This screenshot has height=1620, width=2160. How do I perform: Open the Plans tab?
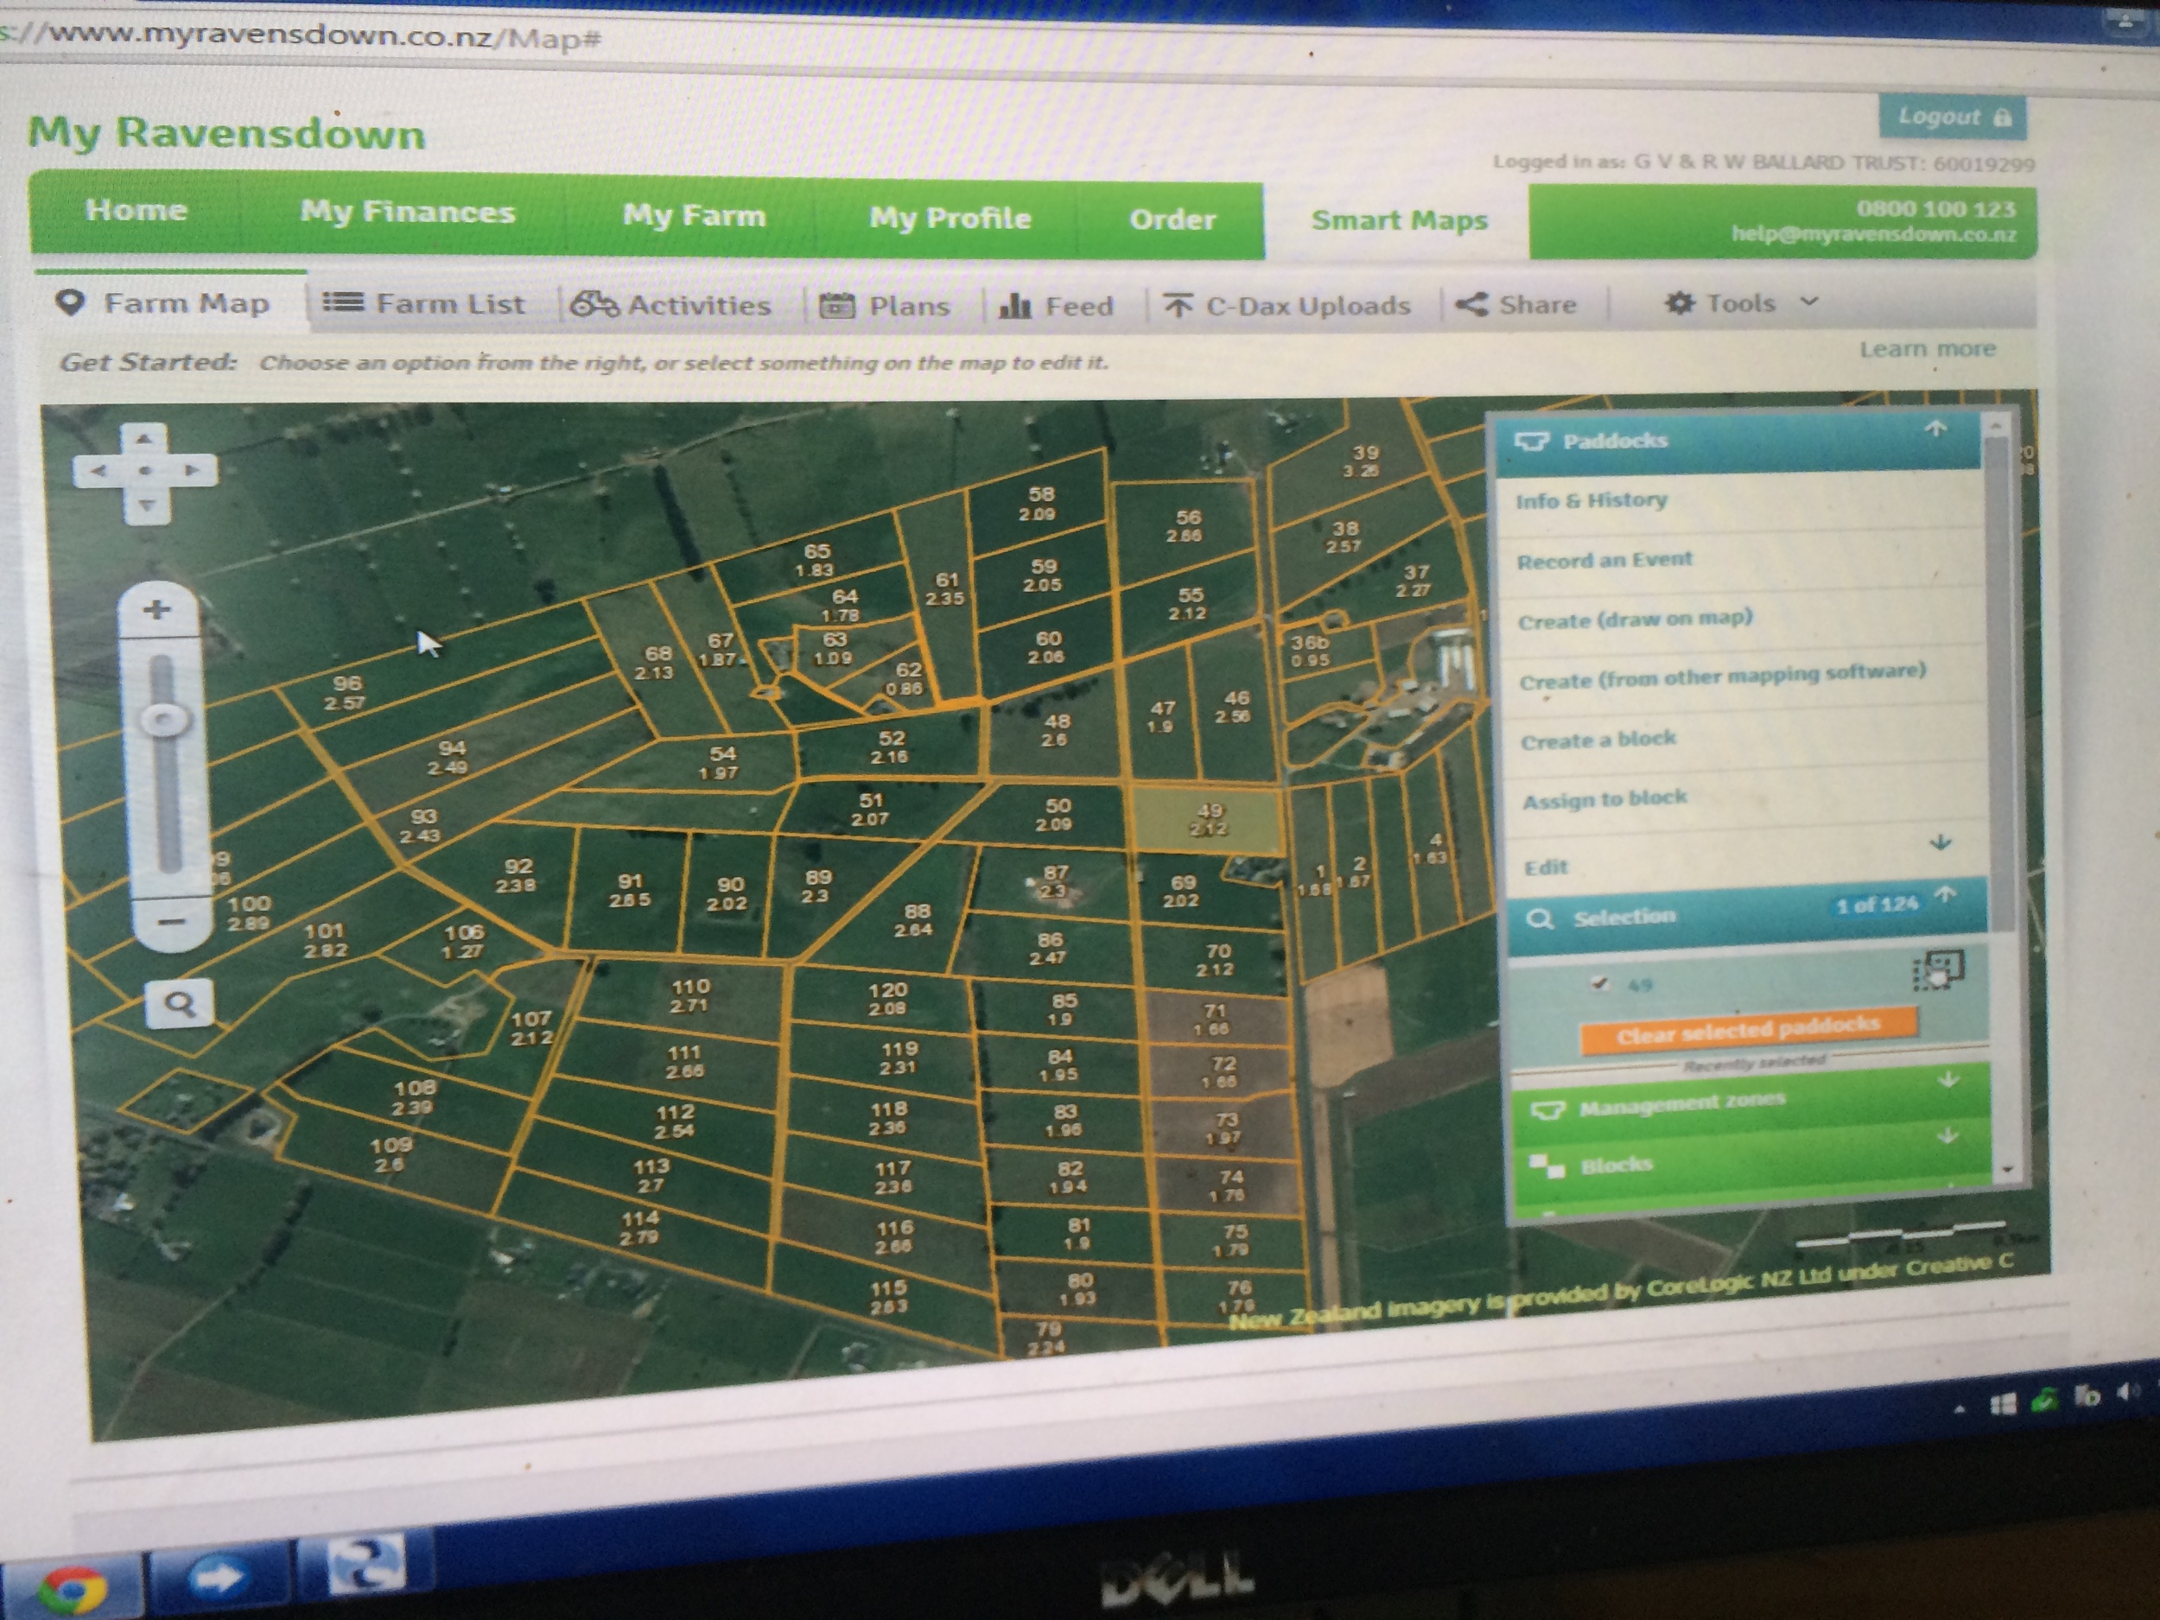click(884, 307)
